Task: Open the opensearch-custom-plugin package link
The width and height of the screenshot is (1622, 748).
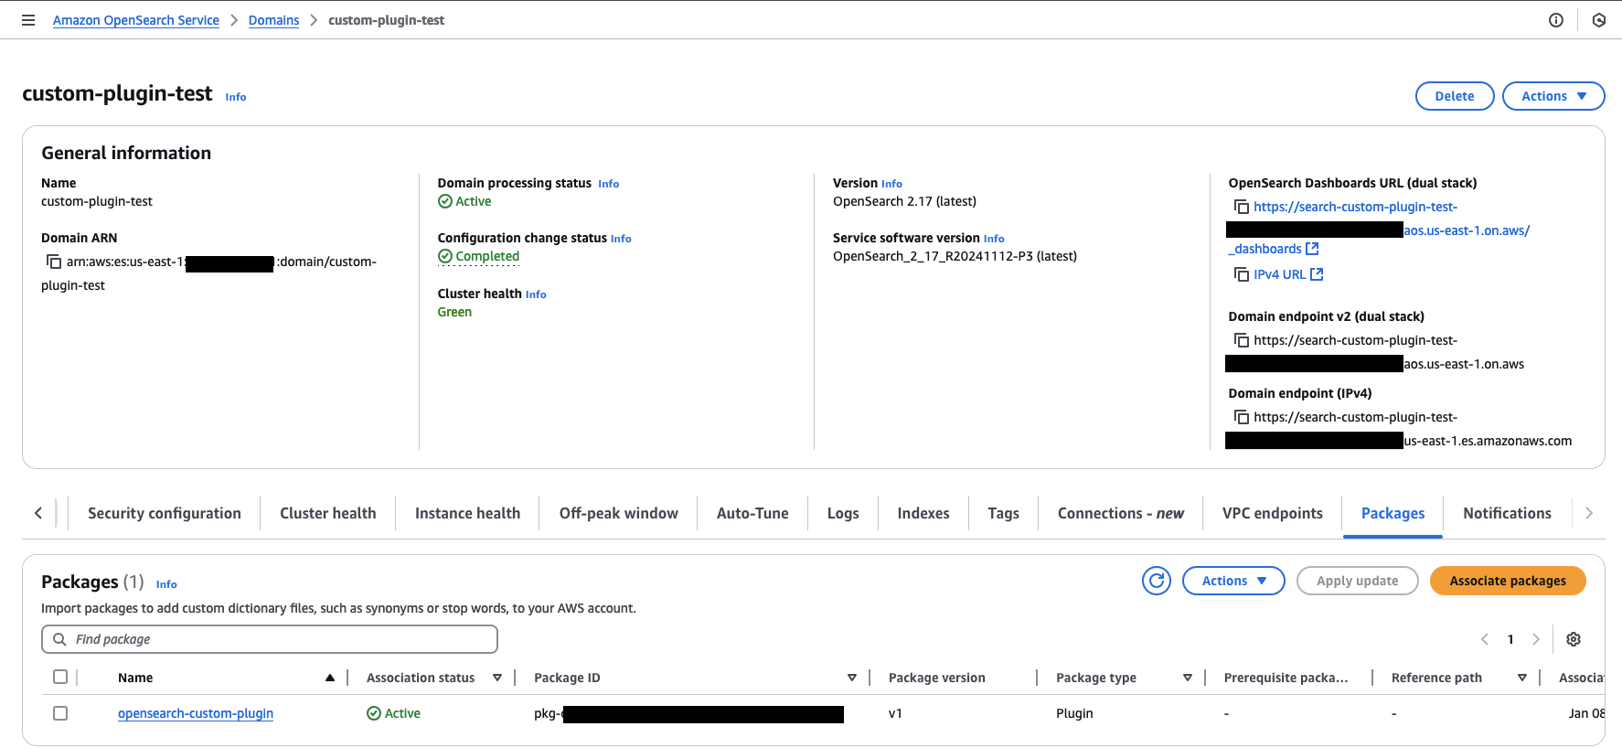Action: (x=196, y=713)
